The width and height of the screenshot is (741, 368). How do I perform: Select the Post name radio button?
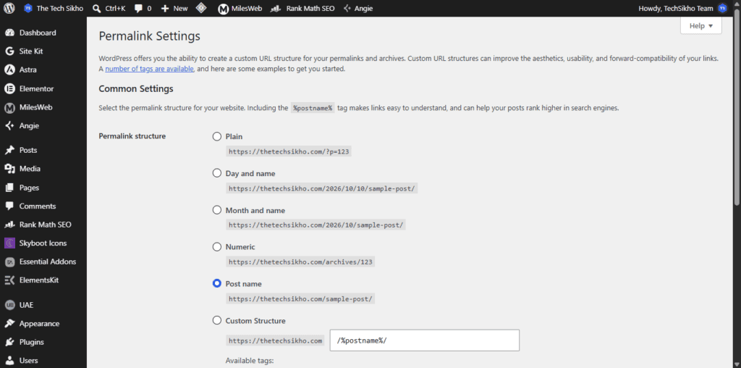[217, 283]
